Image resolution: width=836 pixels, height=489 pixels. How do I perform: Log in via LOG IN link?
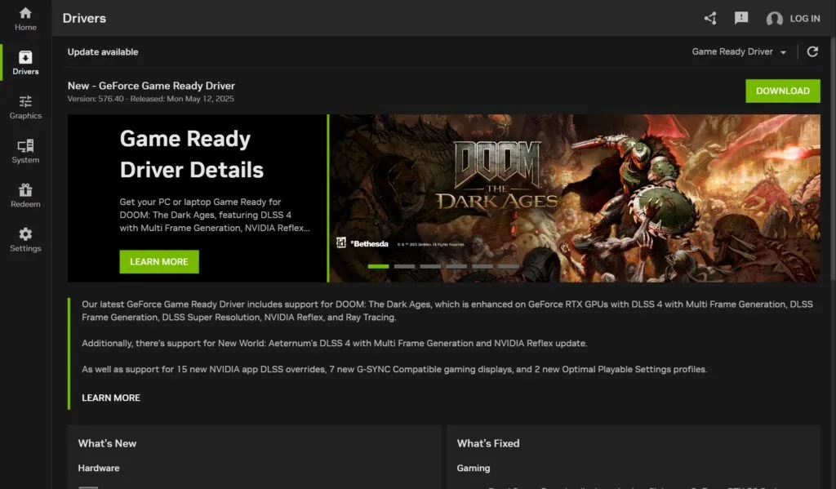[x=804, y=19]
